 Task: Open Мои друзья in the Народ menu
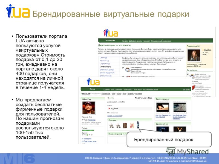coord(128,90)
